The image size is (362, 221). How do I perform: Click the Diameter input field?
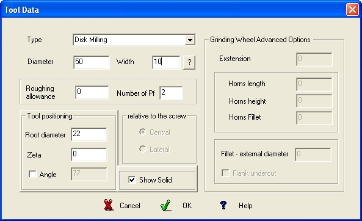click(92, 62)
